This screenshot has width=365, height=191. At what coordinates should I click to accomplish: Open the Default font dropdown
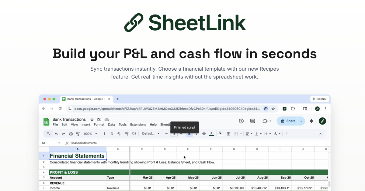tap(151, 134)
